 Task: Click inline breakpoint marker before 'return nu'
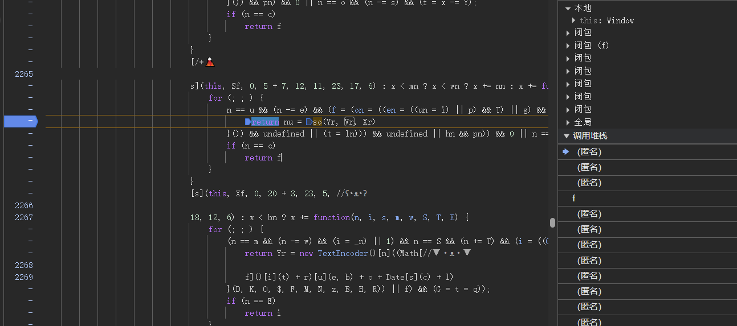[247, 122]
